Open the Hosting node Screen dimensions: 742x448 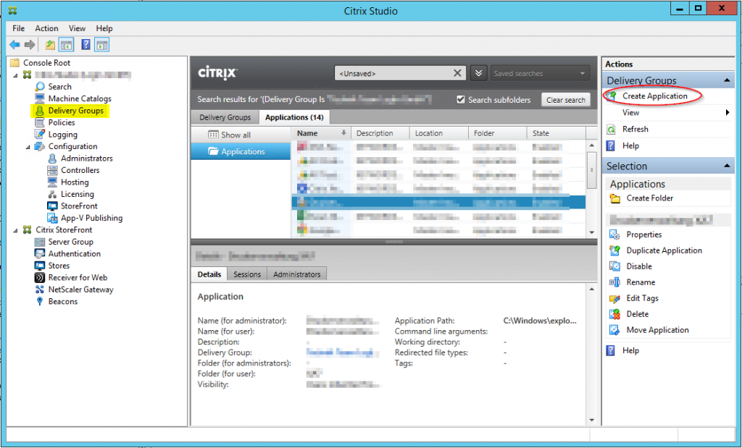point(75,182)
